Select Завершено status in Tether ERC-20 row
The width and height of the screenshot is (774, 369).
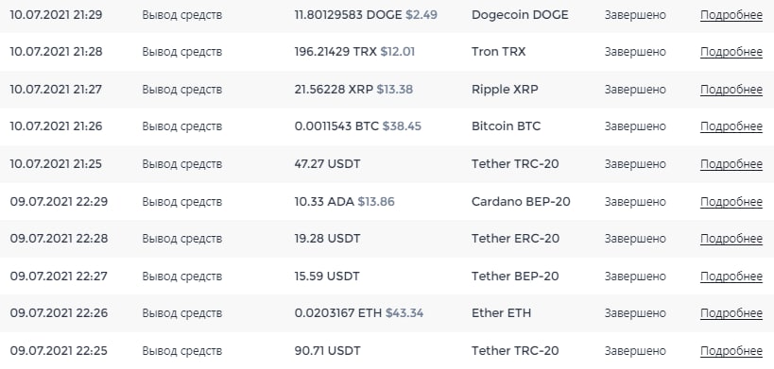(635, 239)
